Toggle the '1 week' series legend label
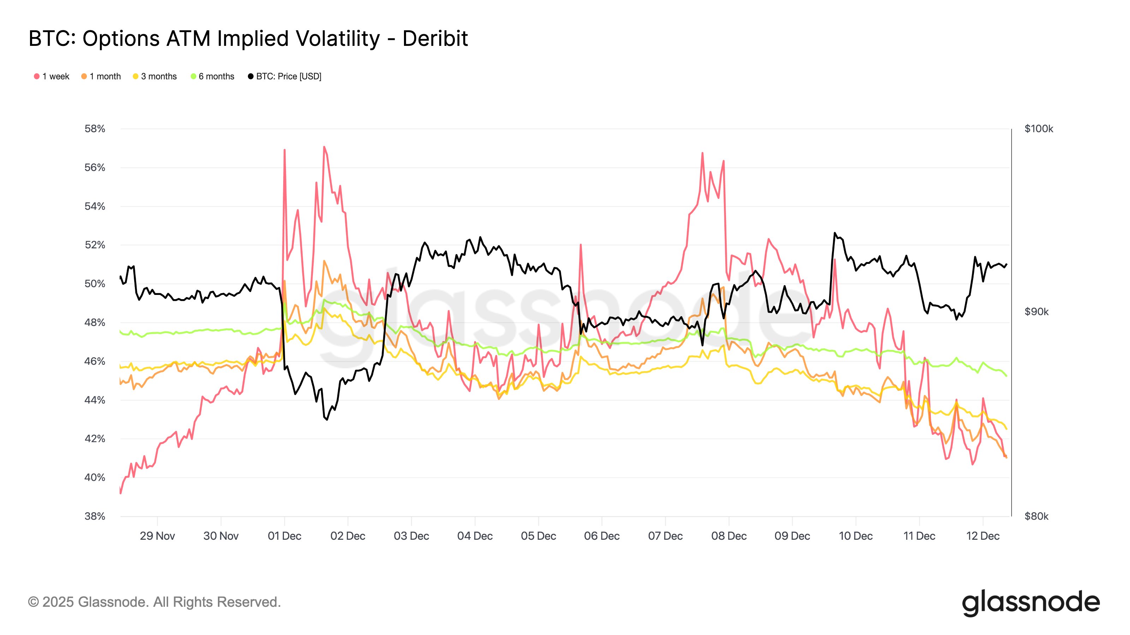The width and height of the screenshot is (1130, 635). click(56, 77)
